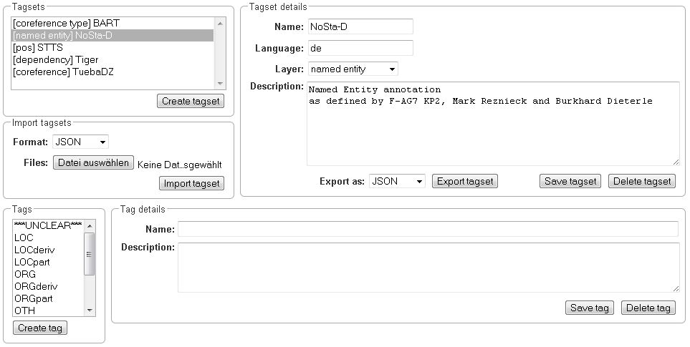This screenshot has height=347, width=690.
Task: Select the TuebaDZ coreference tagset
Action: point(63,72)
